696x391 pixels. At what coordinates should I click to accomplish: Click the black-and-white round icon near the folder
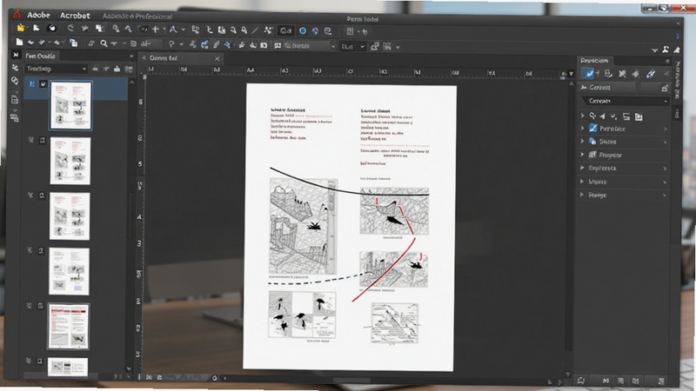(x=52, y=29)
